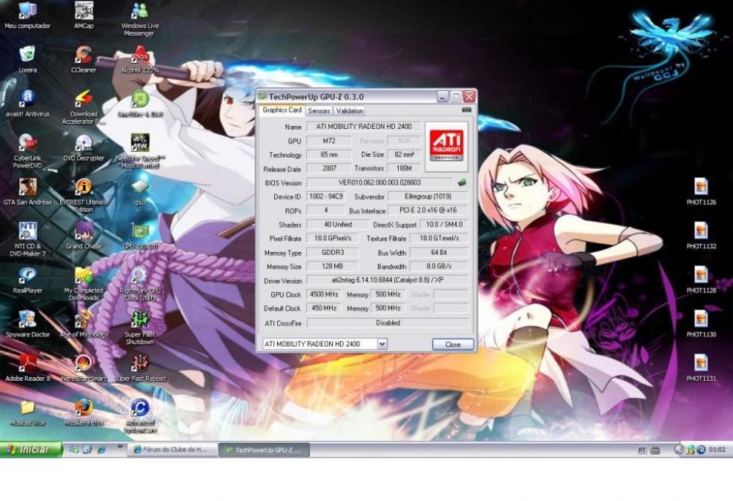
Task: Click the Close button in GPU-Z
Action: (x=452, y=344)
